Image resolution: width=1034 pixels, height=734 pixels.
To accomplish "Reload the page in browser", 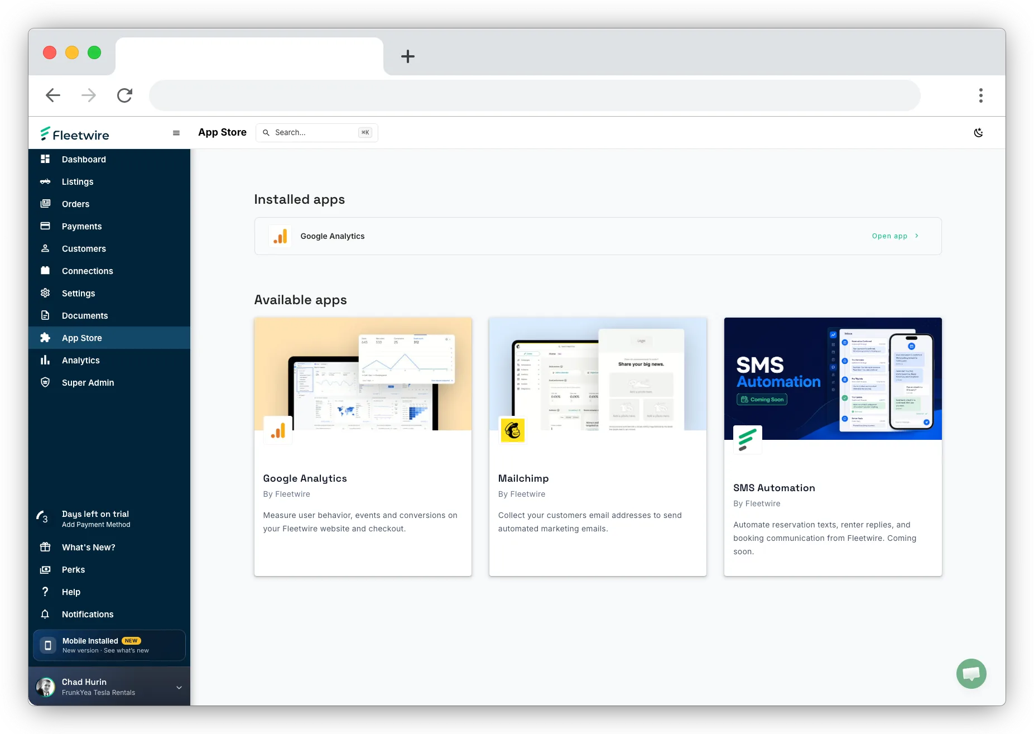I will [x=124, y=95].
